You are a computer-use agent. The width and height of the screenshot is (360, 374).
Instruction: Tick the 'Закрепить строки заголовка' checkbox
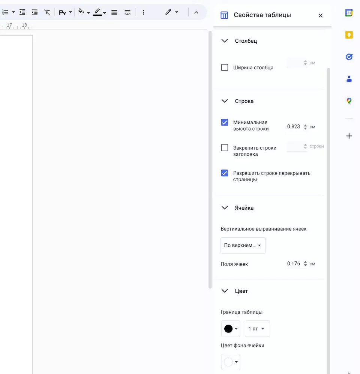tap(225, 148)
